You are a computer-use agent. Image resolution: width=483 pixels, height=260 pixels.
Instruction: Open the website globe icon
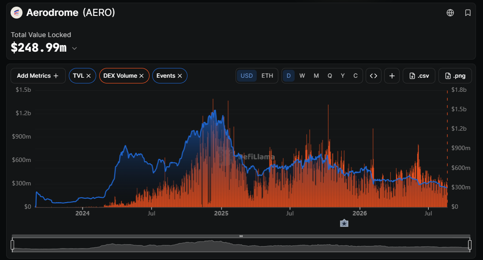click(450, 13)
